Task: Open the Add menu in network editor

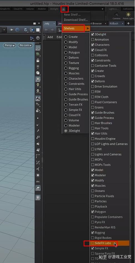Action: [50, 37]
